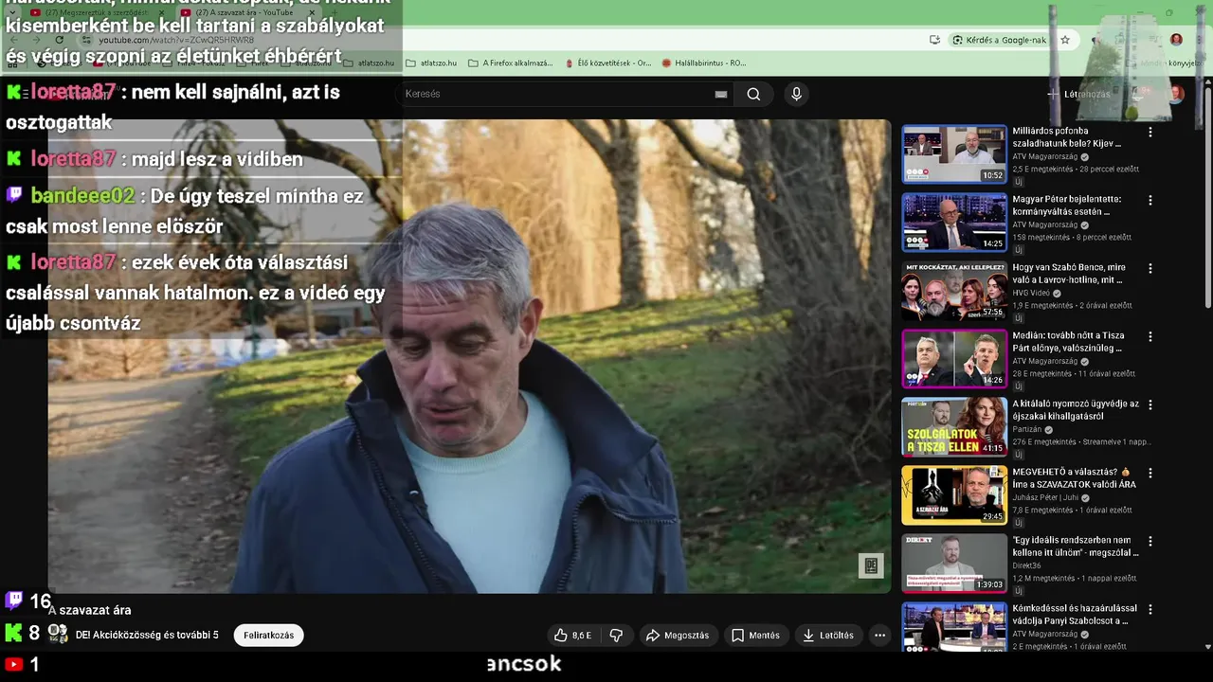Open DE! Akcióközösség channel link
1213x682 pixels.
(147, 636)
